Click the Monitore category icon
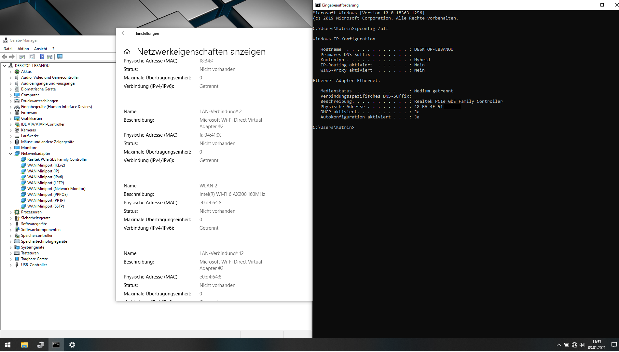This screenshot has width=619, height=352. pyautogui.click(x=17, y=148)
